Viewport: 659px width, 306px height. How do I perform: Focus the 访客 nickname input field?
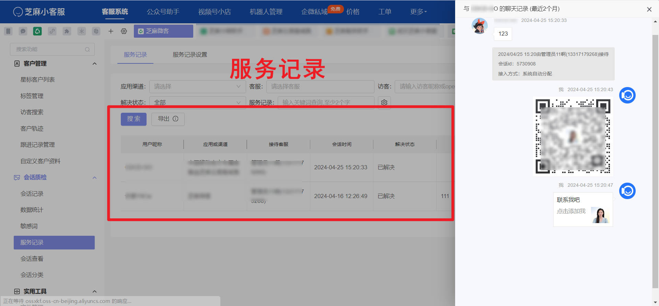coord(425,87)
